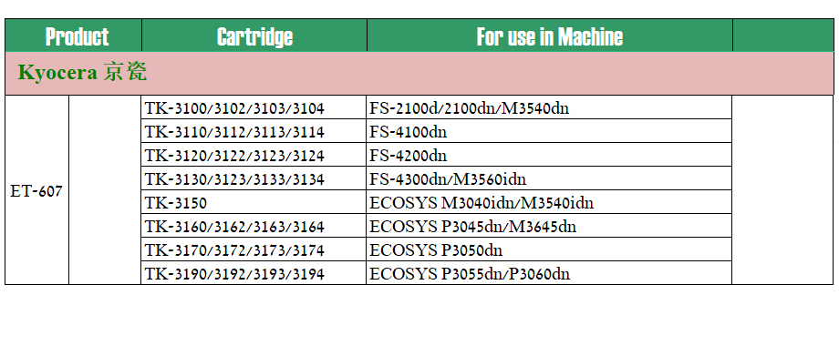The height and width of the screenshot is (346, 839).
Task: Click the For use in Machine header
Action: pos(550,36)
